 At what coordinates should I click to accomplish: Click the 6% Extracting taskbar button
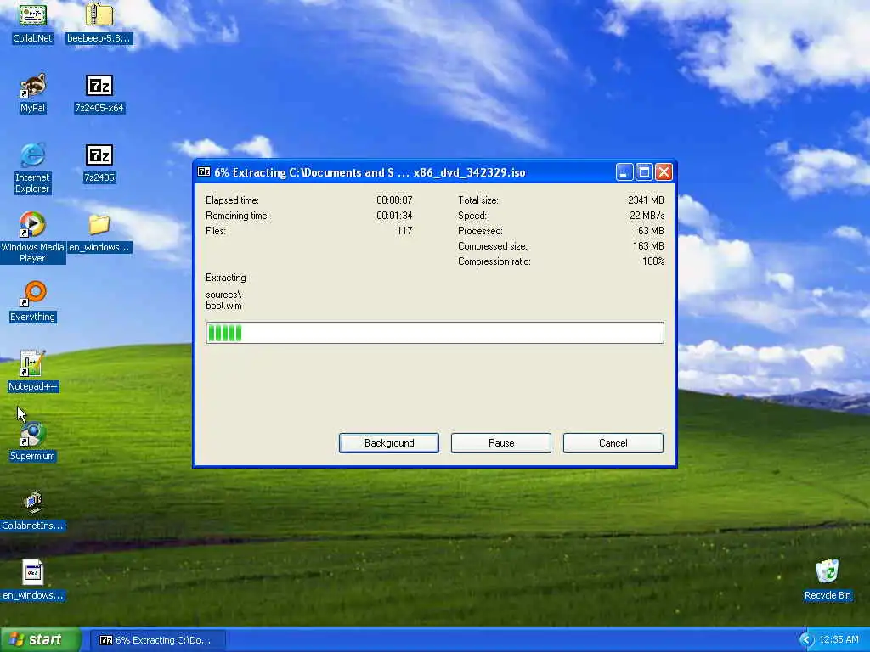tap(157, 640)
